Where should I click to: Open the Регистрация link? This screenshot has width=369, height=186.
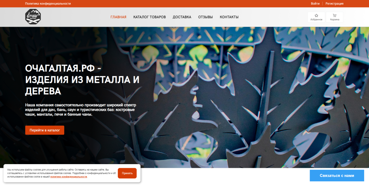coord(334,4)
